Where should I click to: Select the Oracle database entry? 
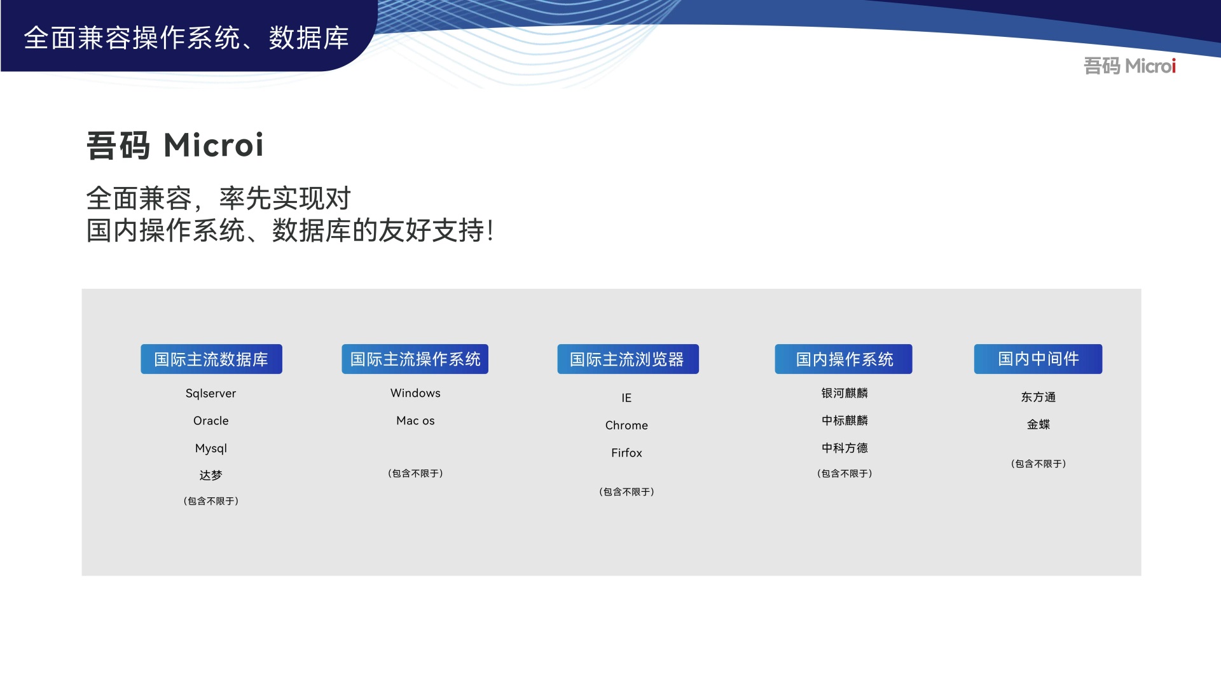(x=210, y=420)
